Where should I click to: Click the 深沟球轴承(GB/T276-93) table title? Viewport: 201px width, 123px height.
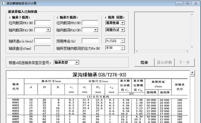99,75
